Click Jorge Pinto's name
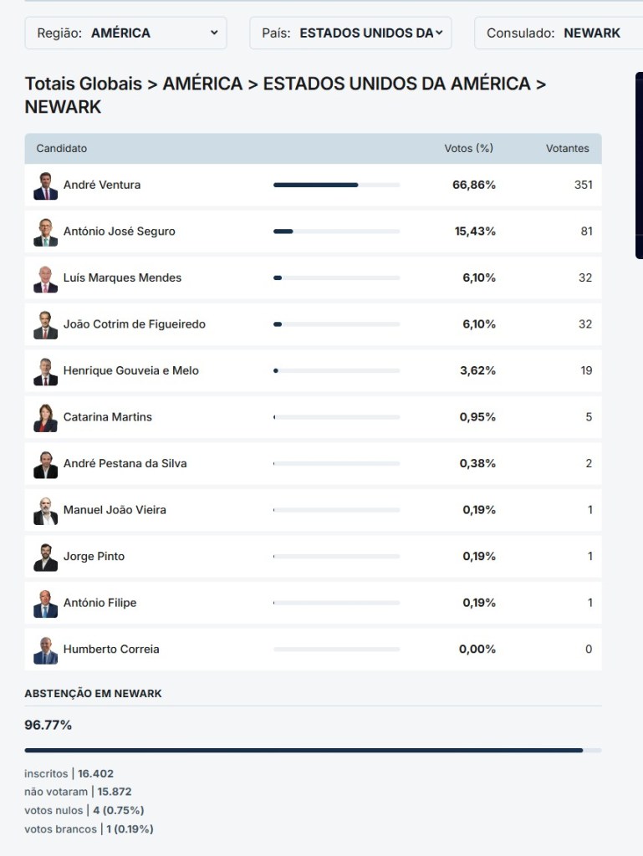 tap(94, 557)
